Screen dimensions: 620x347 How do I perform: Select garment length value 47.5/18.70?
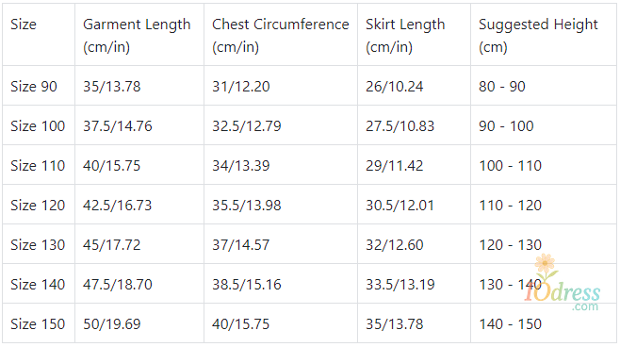118,284
